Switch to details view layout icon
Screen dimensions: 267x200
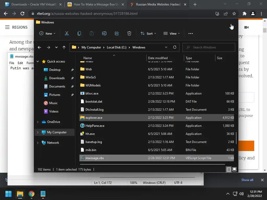229,169
